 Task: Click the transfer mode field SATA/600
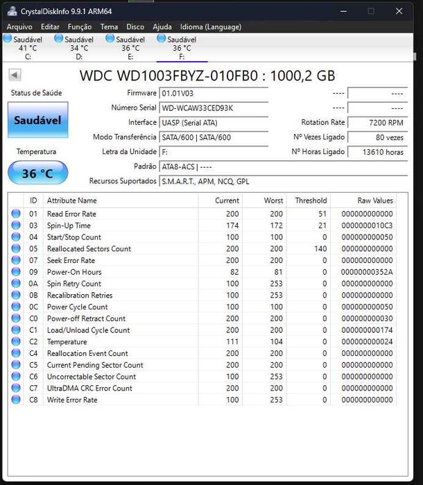coord(214,137)
